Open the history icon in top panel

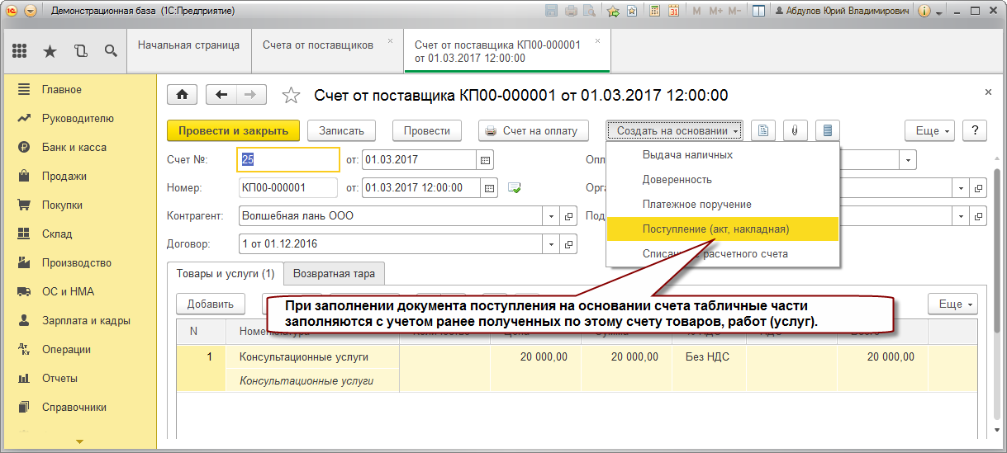tap(80, 51)
